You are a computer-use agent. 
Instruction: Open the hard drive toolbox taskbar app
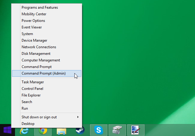tap(117, 130)
